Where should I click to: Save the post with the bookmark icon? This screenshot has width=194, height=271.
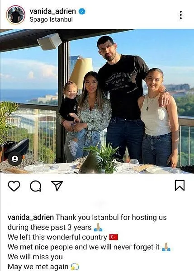click(x=180, y=186)
